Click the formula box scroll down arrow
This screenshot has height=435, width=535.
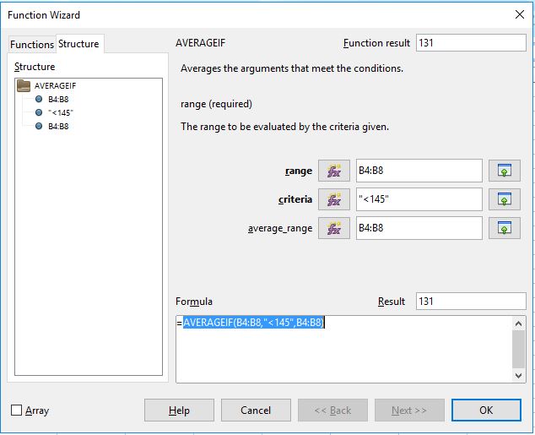[x=518, y=376]
